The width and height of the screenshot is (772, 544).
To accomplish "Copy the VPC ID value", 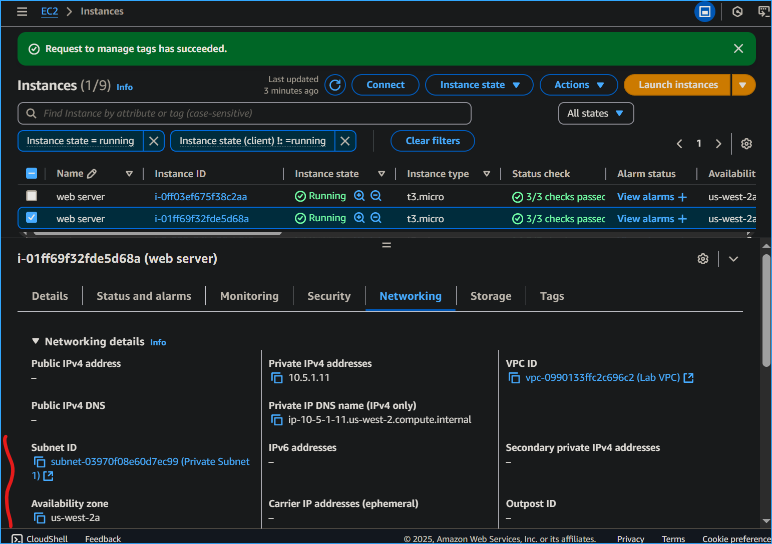I will (514, 378).
